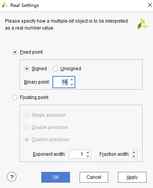Decrease Binary point with down arrow
The height and width of the screenshot is (188, 153).
[72, 84]
